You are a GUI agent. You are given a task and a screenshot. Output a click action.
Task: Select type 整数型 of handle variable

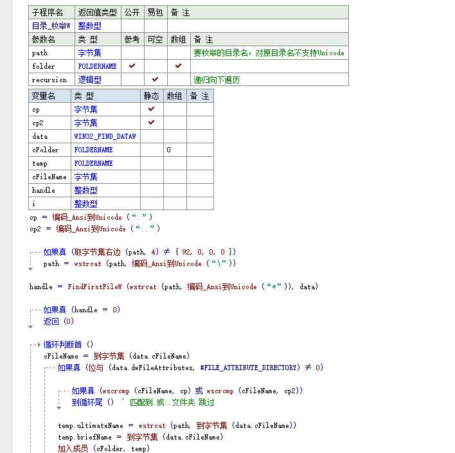[85, 190]
